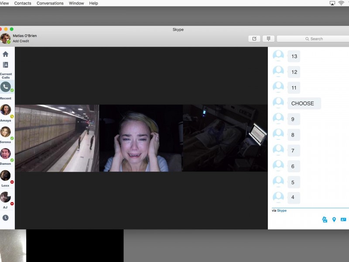Open the Home icon in the sidebar
The width and height of the screenshot is (349, 262).
6,54
